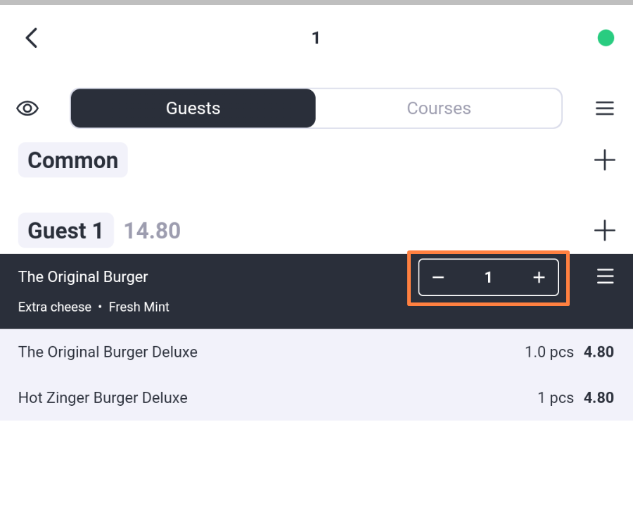Click the Guest 1 total 14.80
This screenshot has width=633, height=529.
click(x=152, y=231)
